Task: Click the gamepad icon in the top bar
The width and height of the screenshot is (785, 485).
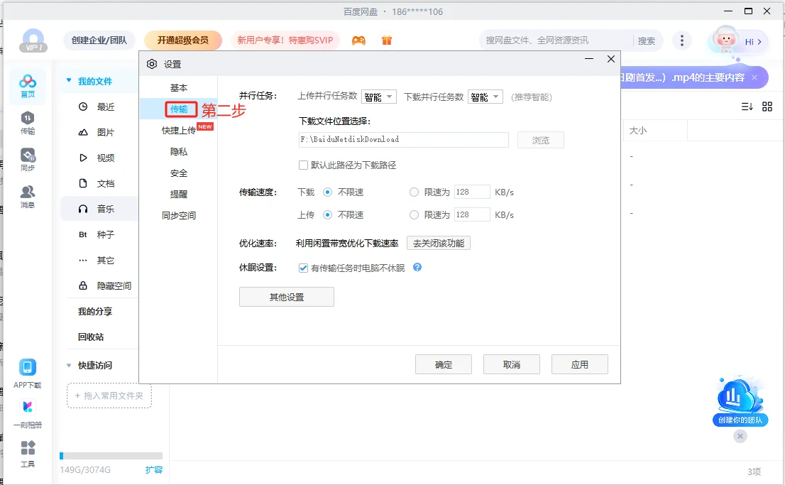Action: (358, 41)
